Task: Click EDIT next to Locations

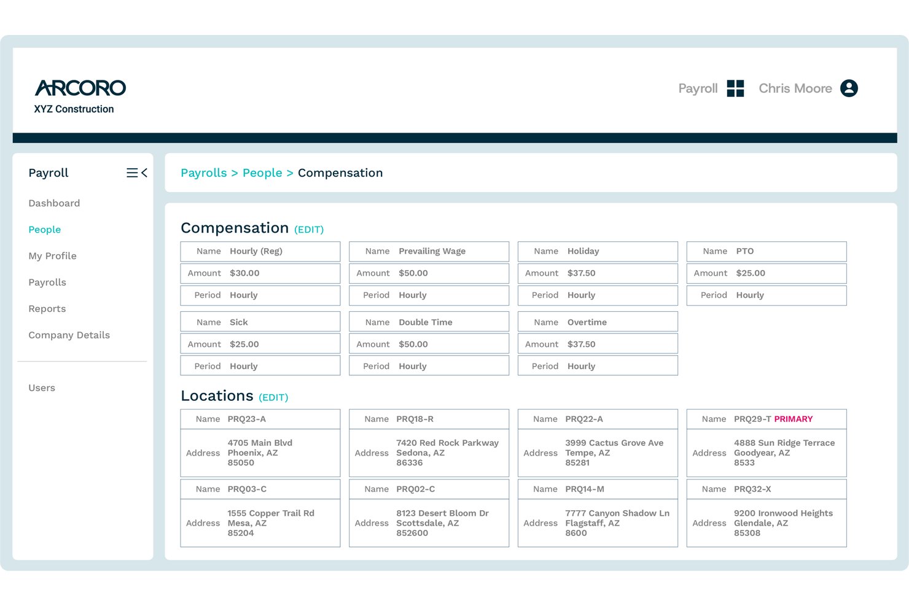Action: pyautogui.click(x=273, y=397)
